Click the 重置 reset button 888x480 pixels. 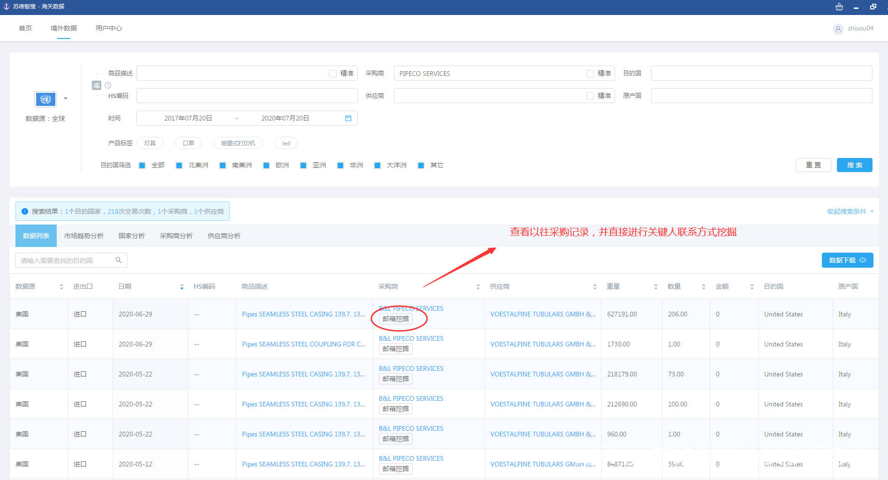point(813,165)
